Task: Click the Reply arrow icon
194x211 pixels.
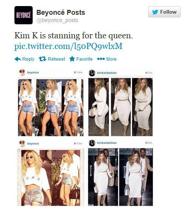Action: tap(18, 59)
